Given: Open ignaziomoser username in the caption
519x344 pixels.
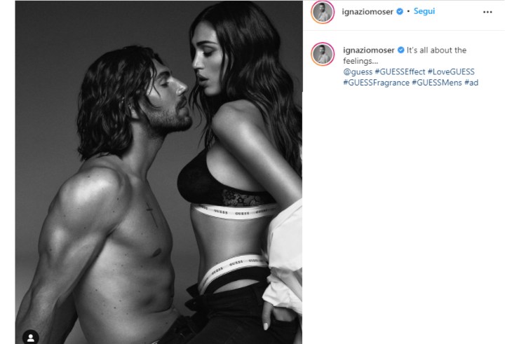Looking at the screenshot, I should pos(370,50).
